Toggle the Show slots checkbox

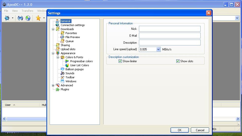178,61
